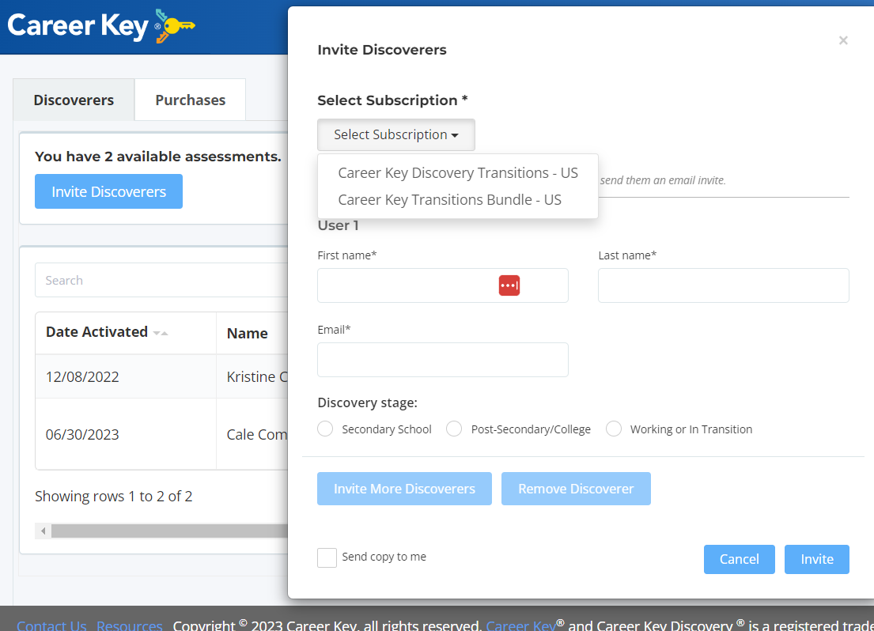Open the Select Subscription dropdown
The height and width of the screenshot is (631, 874).
(396, 135)
